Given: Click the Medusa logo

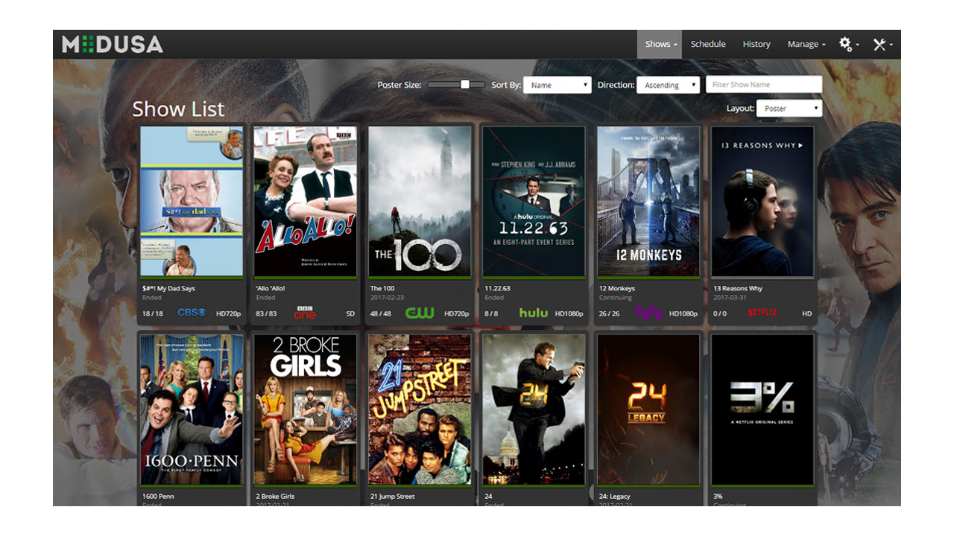Looking at the screenshot, I should (113, 45).
